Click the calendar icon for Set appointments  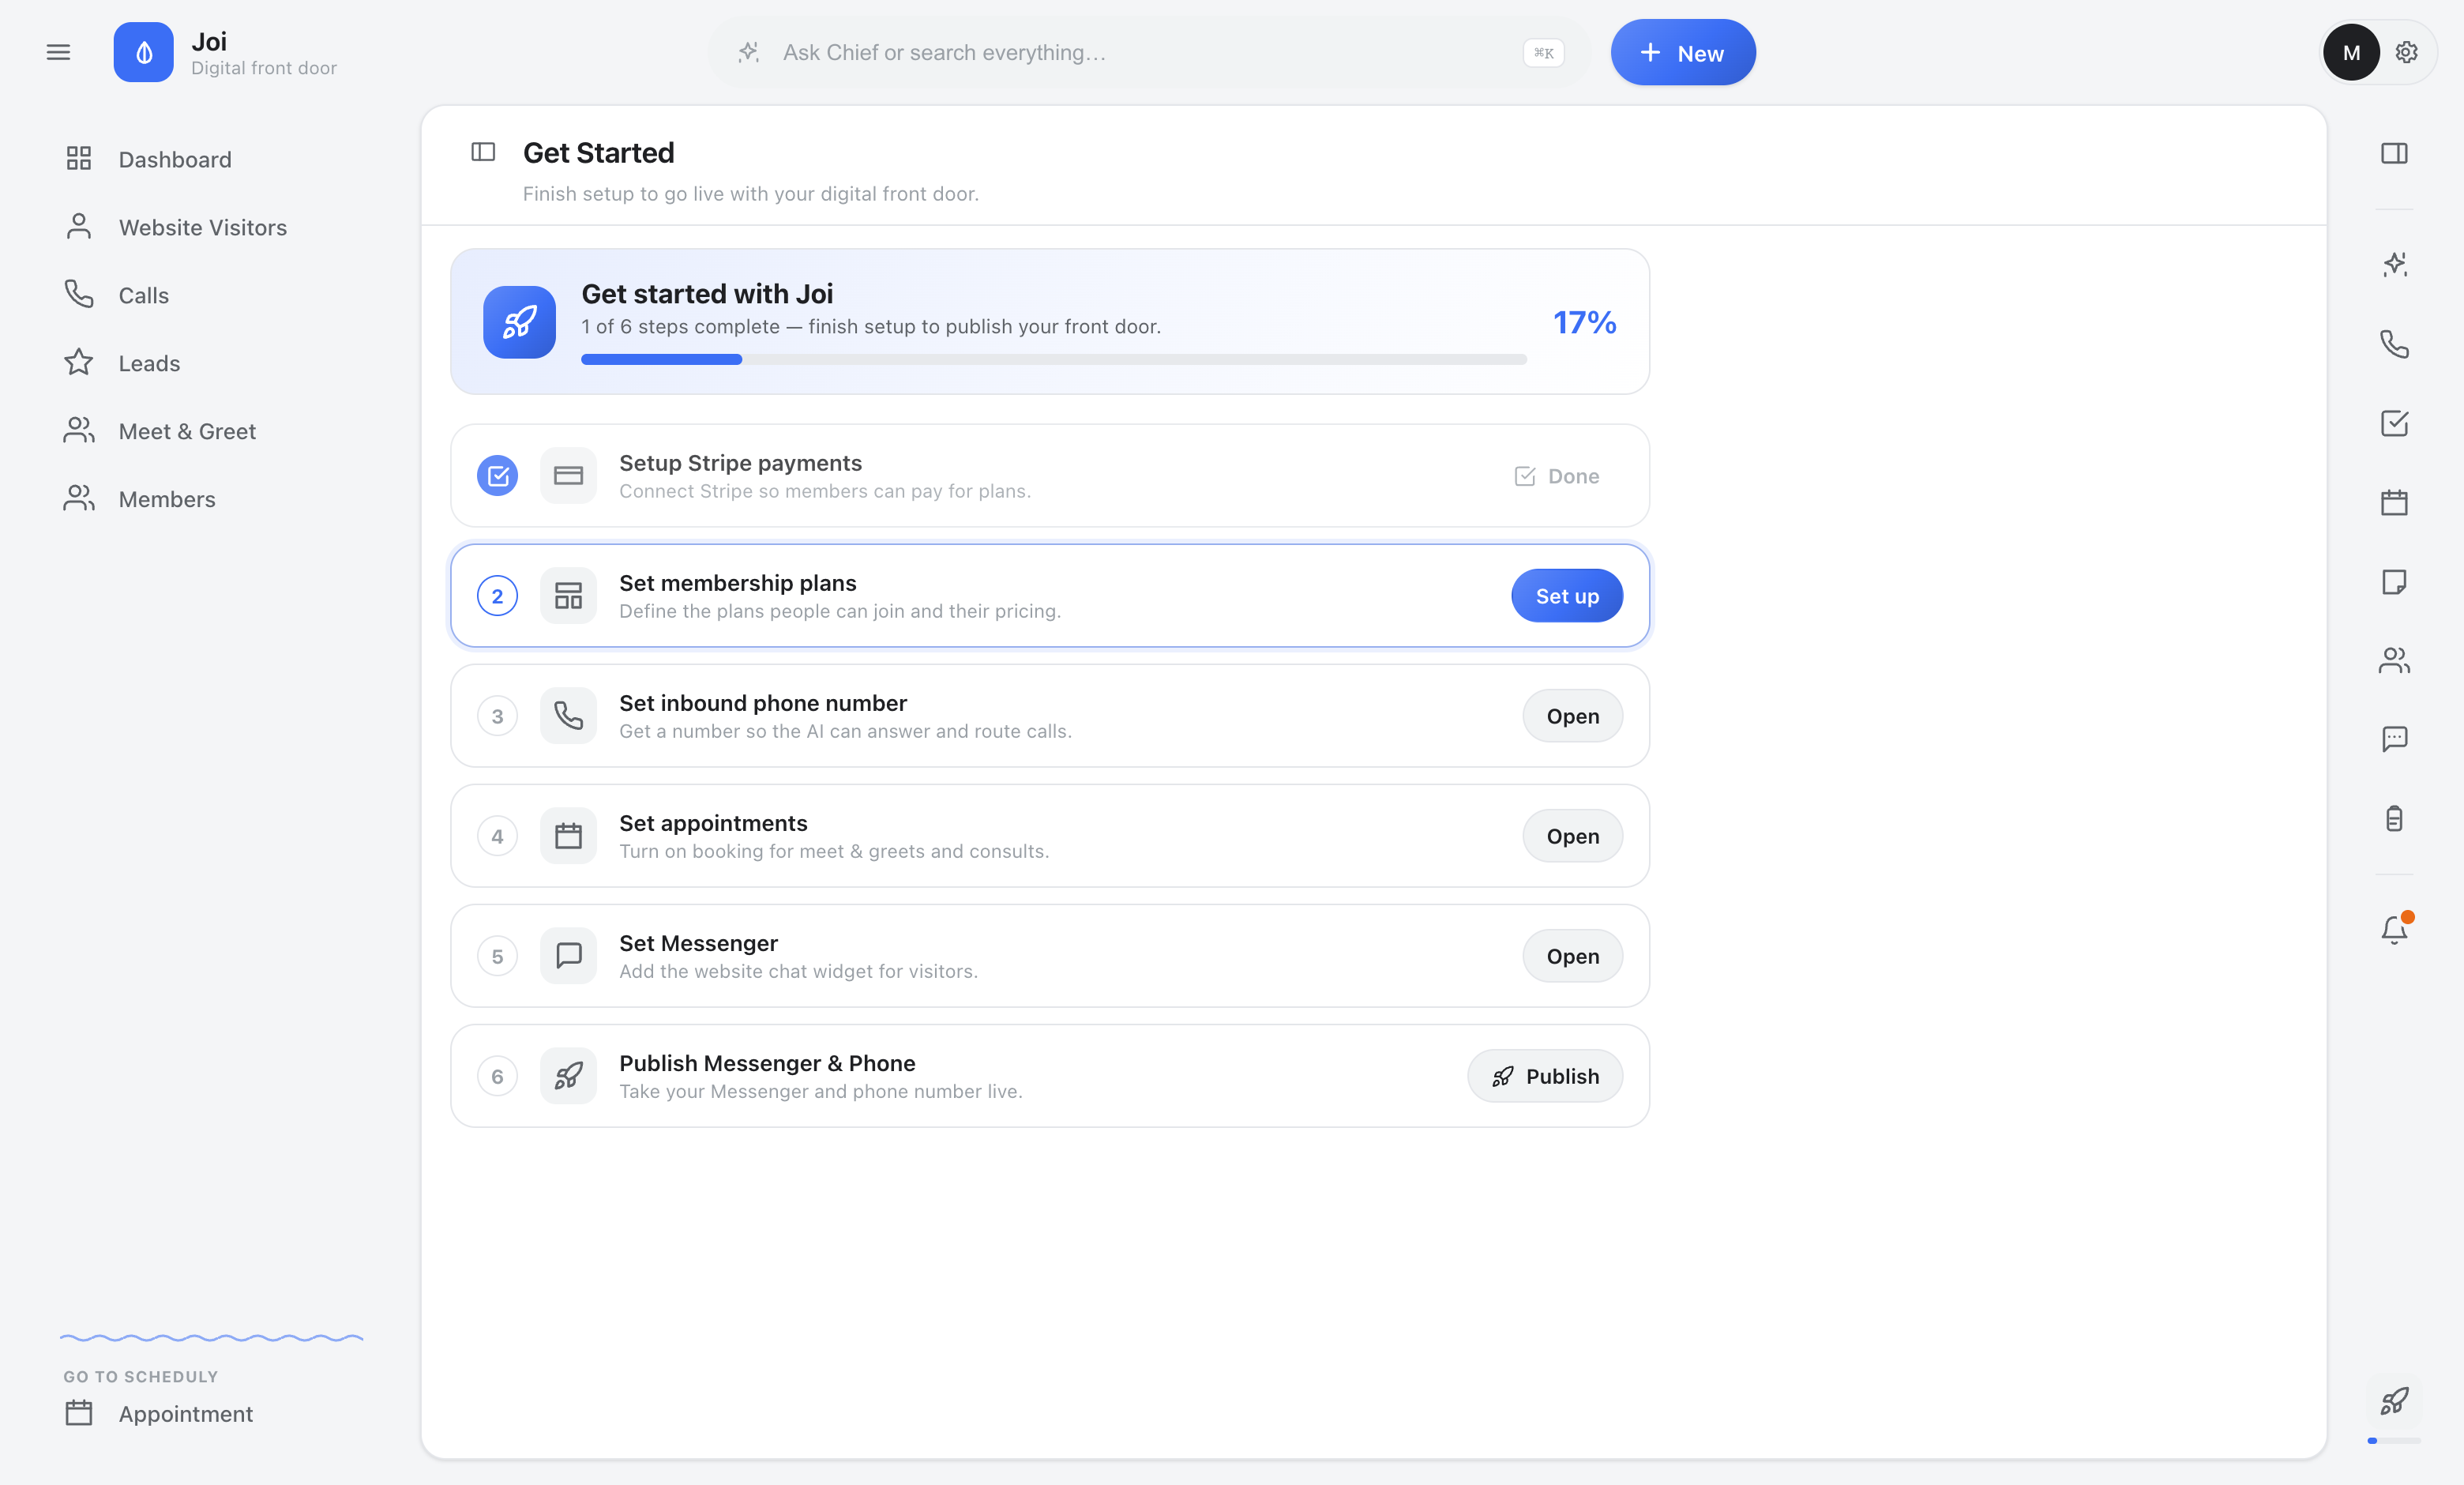point(568,836)
